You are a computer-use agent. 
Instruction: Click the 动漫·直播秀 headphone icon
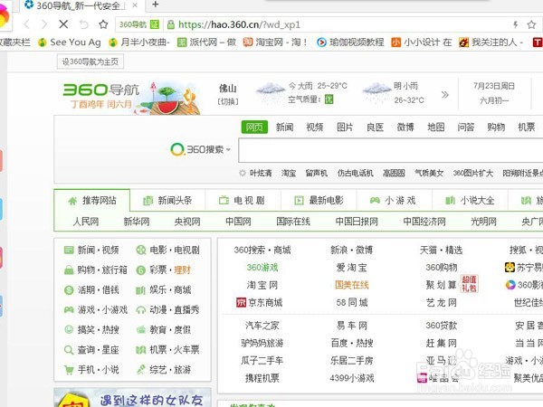(140, 309)
